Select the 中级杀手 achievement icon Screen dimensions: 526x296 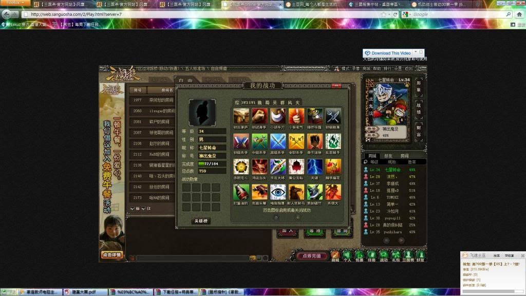click(259, 141)
